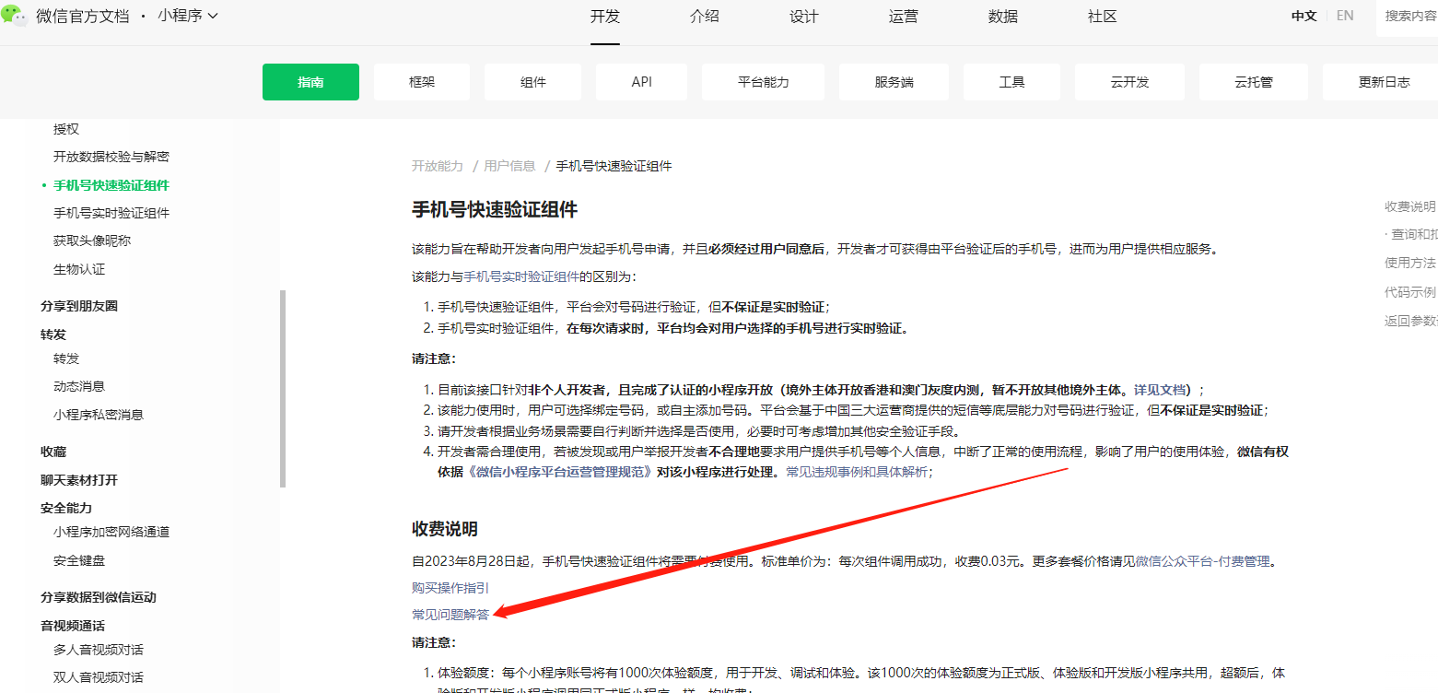Click 用户信息 breadcrumb link
The height and width of the screenshot is (693, 1438).
pos(509,166)
